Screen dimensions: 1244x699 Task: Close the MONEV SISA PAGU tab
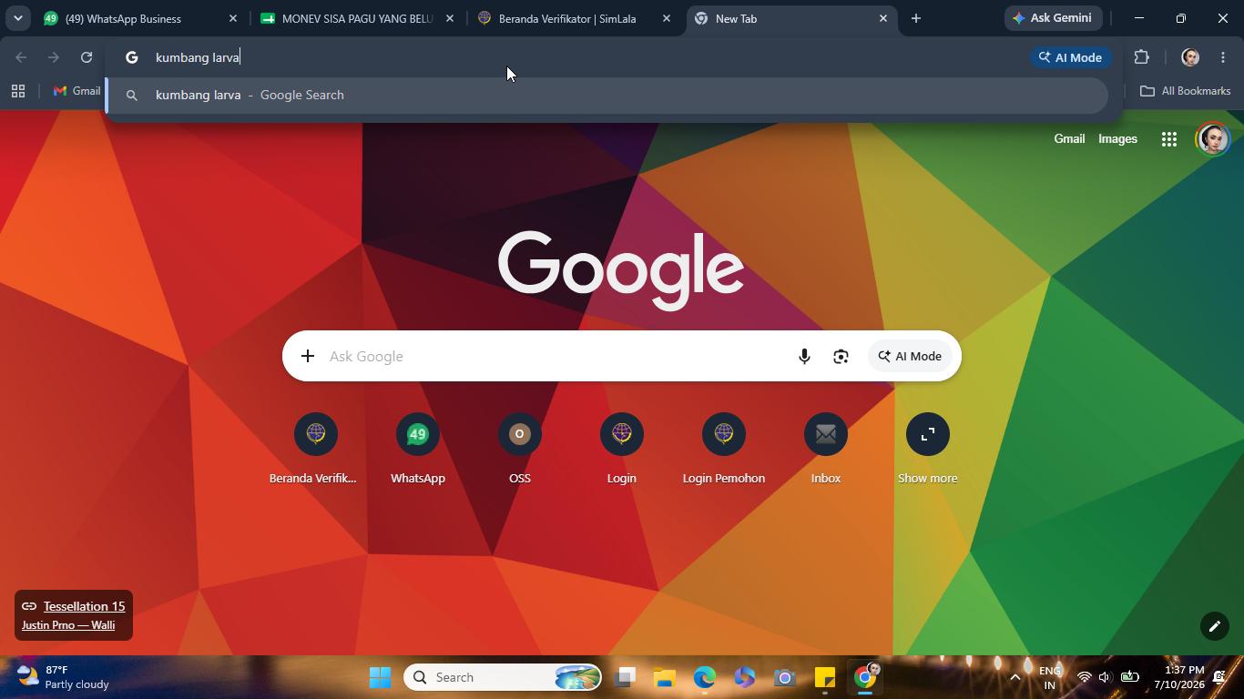click(x=450, y=18)
